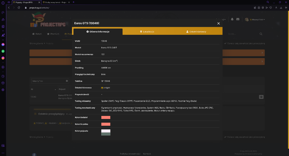Click the Polityka prywatności footer link
289x156 pixels.
[x=130, y=154]
